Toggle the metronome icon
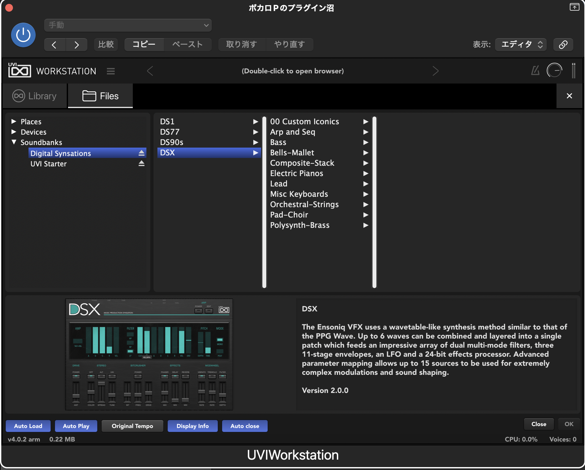The width and height of the screenshot is (585, 470). [535, 70]
